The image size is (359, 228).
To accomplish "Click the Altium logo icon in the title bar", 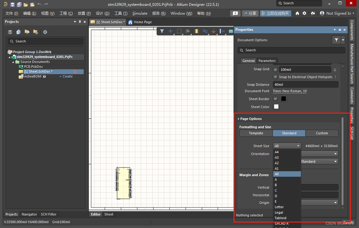I will click(x=5, y=4).
